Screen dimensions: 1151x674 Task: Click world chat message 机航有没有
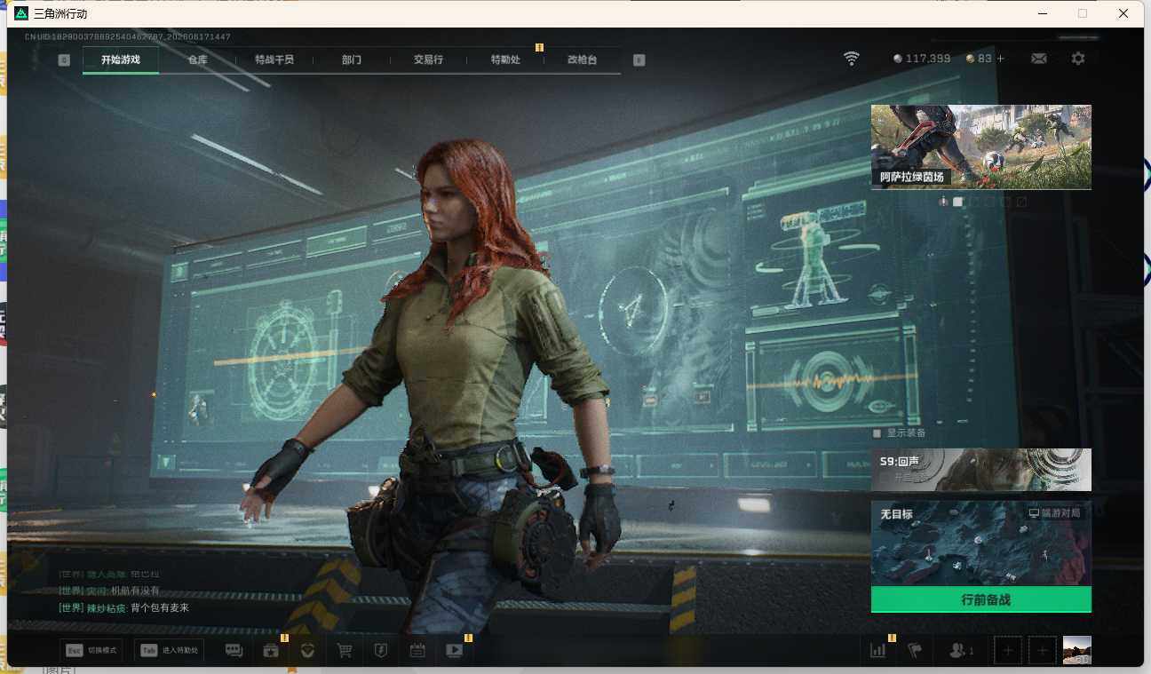(x=135, y=591)
